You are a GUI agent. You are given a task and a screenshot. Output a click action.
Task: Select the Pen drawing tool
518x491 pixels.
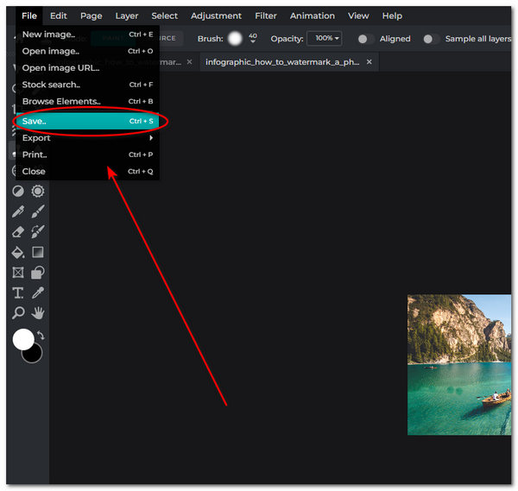[17, 211]
